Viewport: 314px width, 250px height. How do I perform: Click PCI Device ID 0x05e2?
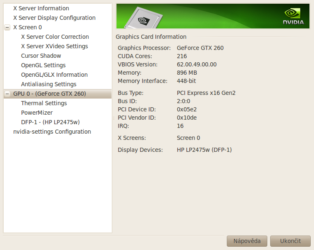[x=187, y=109]
